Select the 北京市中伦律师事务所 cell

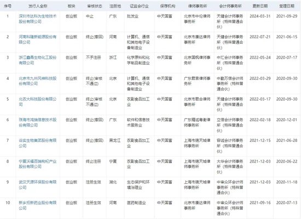pos(197,19)
